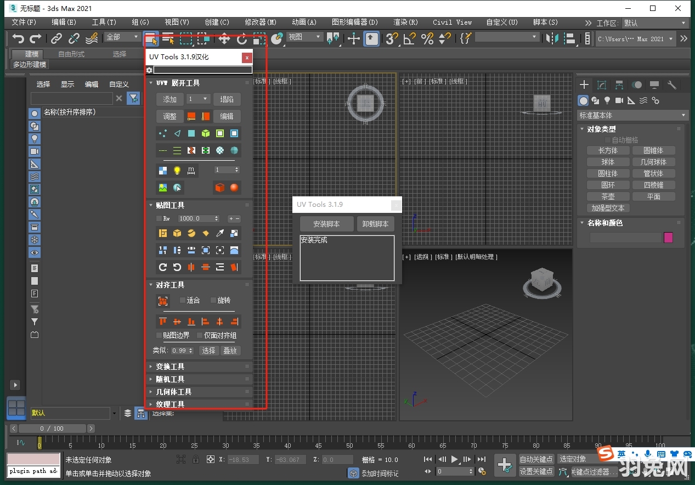Click the Undo arrow icon
The height and width of the screenshot is (485, 695).
pos(18,38)
